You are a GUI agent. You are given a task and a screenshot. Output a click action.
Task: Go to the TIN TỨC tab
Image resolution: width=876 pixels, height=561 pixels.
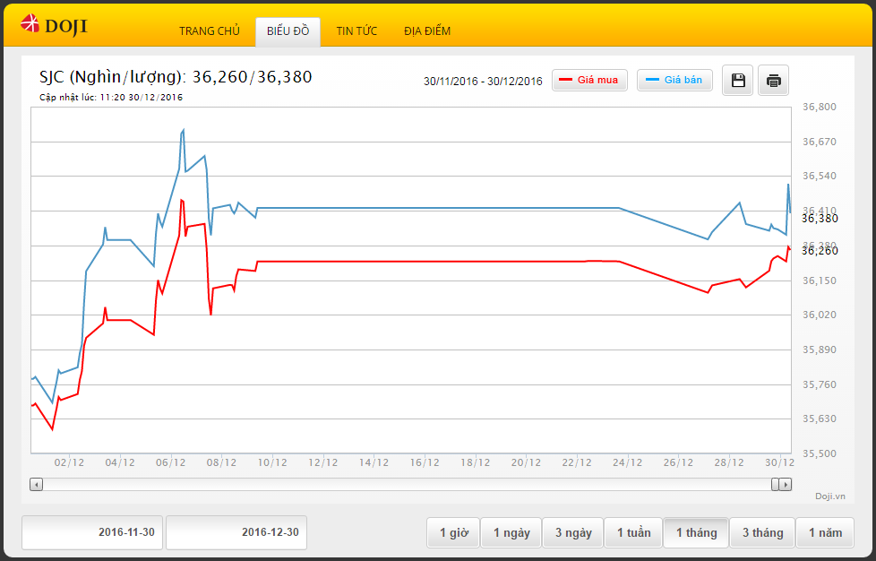tap(356, 31)
